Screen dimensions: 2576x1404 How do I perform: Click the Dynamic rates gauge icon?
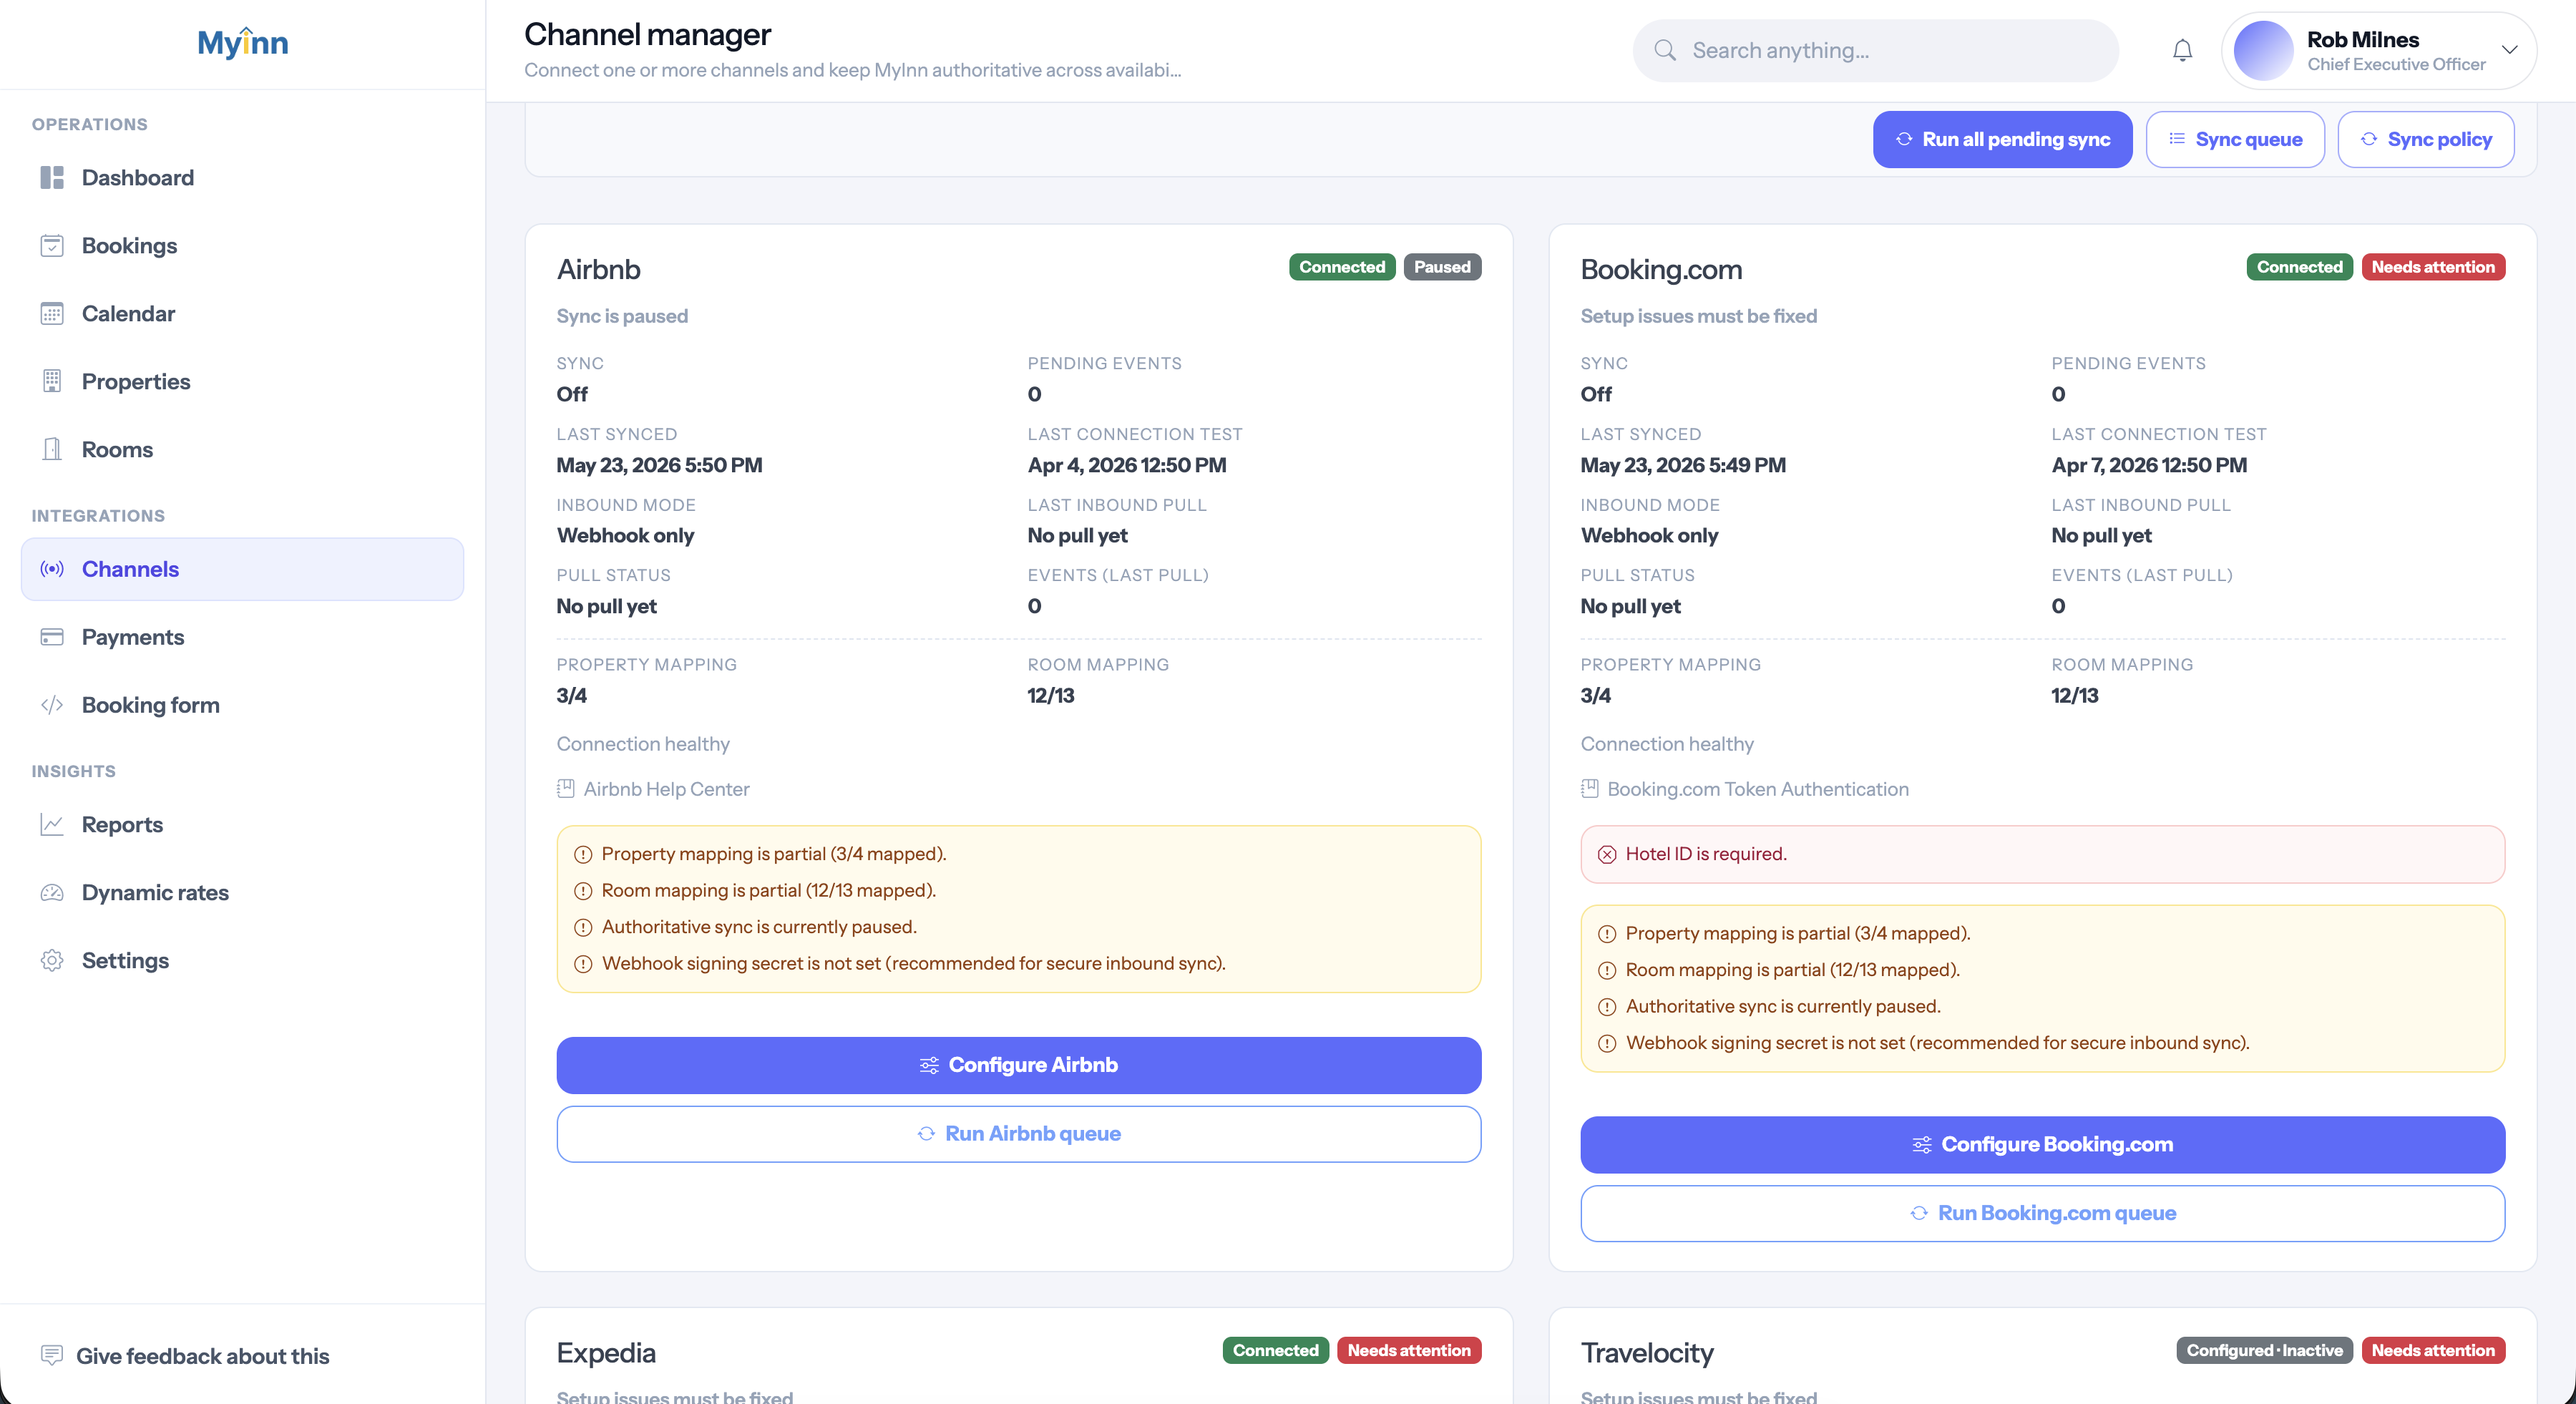tap(52, 893)
